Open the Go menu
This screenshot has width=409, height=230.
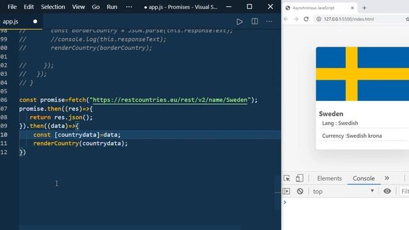(95, 7)
